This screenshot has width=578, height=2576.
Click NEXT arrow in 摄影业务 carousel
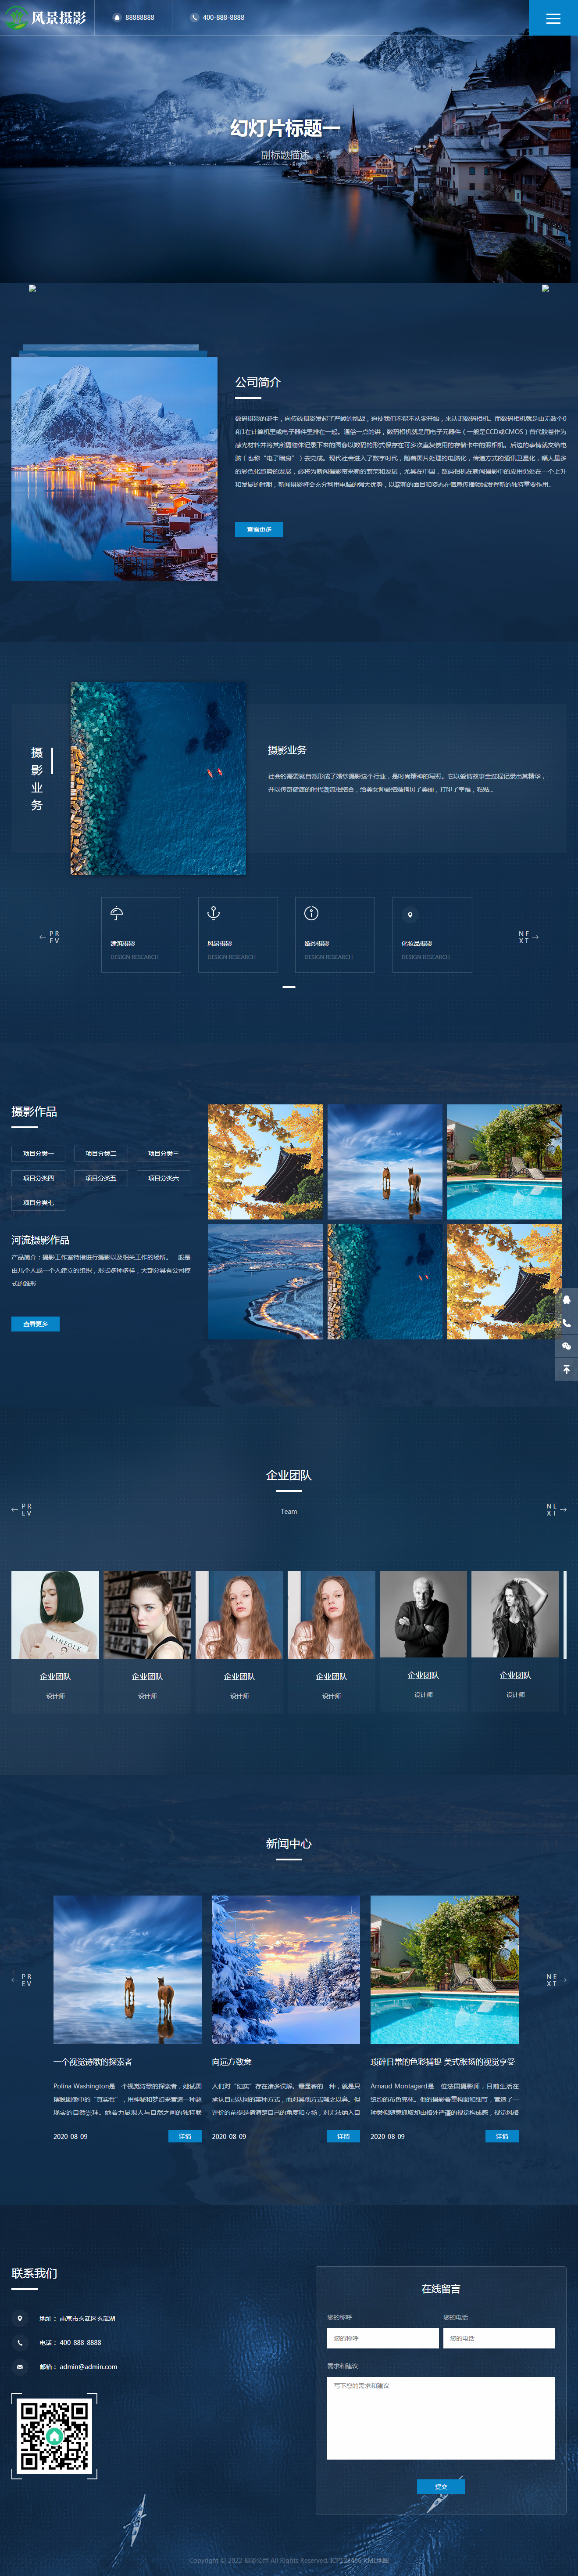pyautogui.click(x=529, y=937)
